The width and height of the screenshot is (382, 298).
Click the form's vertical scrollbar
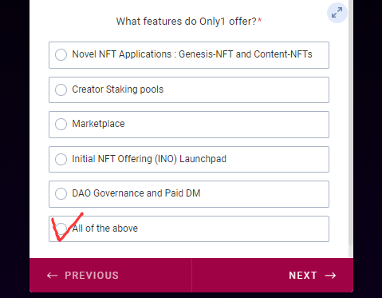(351, 122)
